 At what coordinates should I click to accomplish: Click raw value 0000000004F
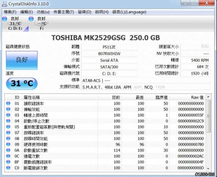click(191, 162)
